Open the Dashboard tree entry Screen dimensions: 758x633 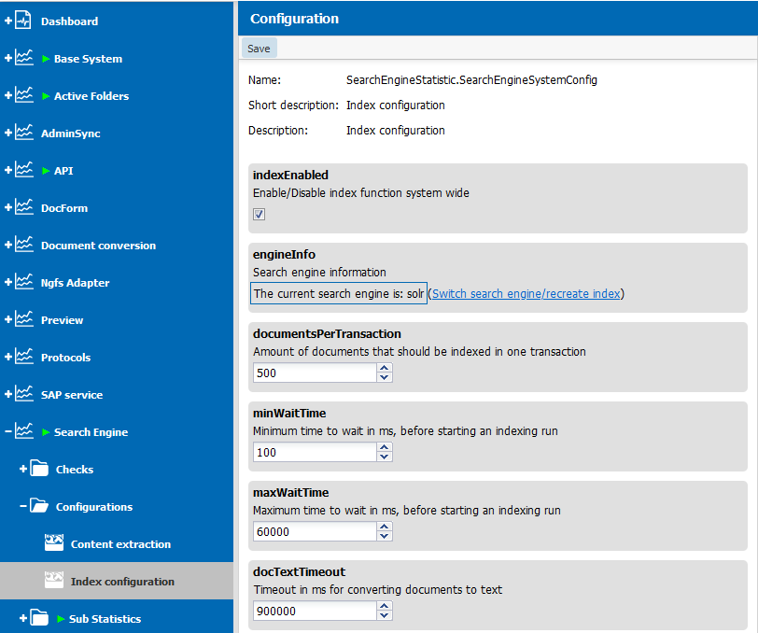[x=70, y=21]
